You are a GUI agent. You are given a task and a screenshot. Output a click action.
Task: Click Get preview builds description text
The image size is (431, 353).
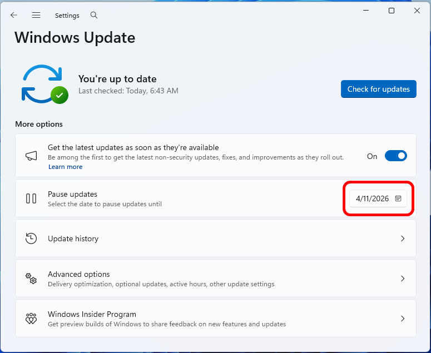167,324
